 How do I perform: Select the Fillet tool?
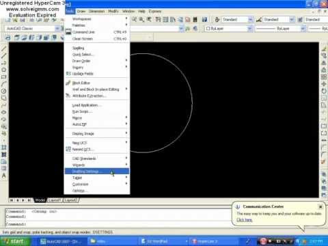point(324,154)
